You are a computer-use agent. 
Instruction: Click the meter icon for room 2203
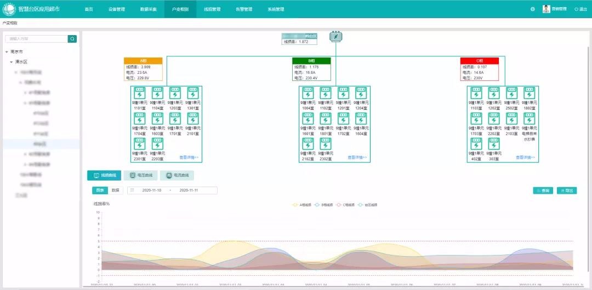pos(157,144)
